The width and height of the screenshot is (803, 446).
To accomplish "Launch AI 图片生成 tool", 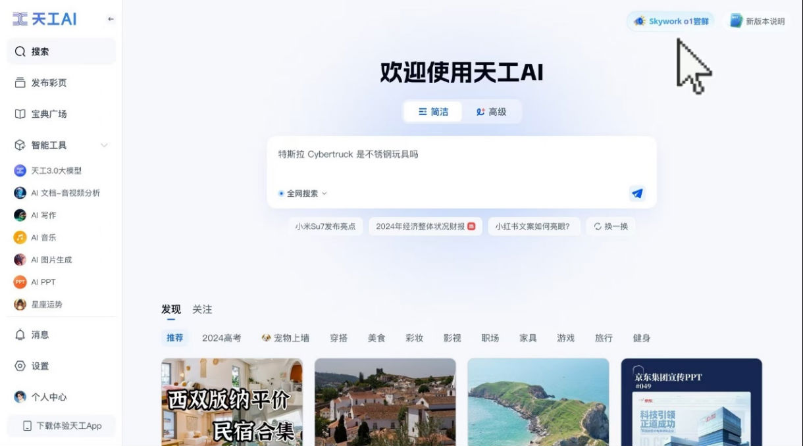I will coord(51,260).
